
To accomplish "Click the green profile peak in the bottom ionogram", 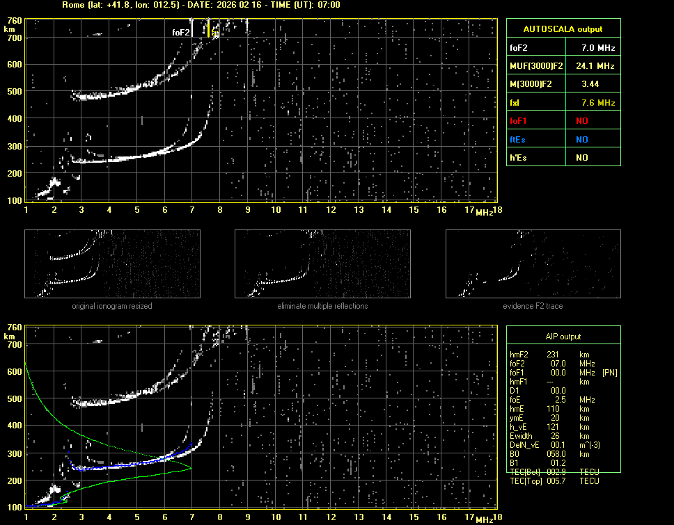I will pyautogui.click(x=190, y=469).
